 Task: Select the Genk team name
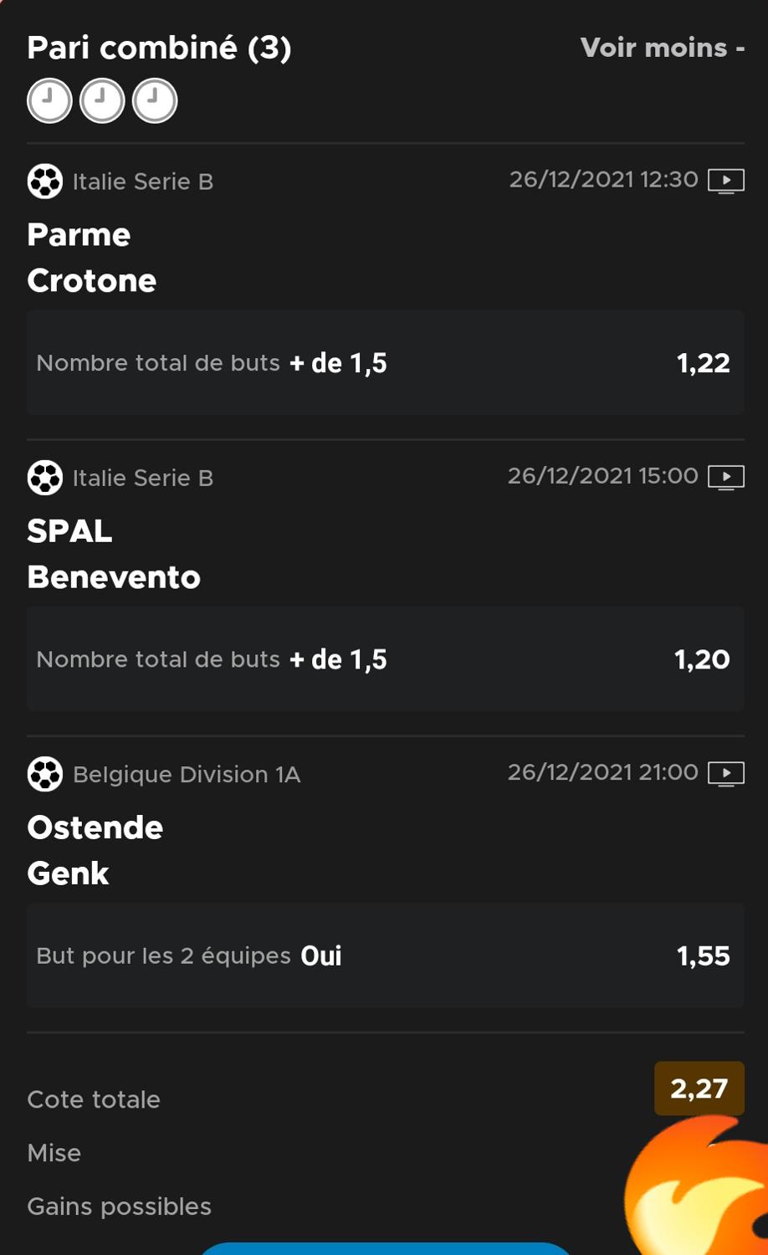coord(68,873)
